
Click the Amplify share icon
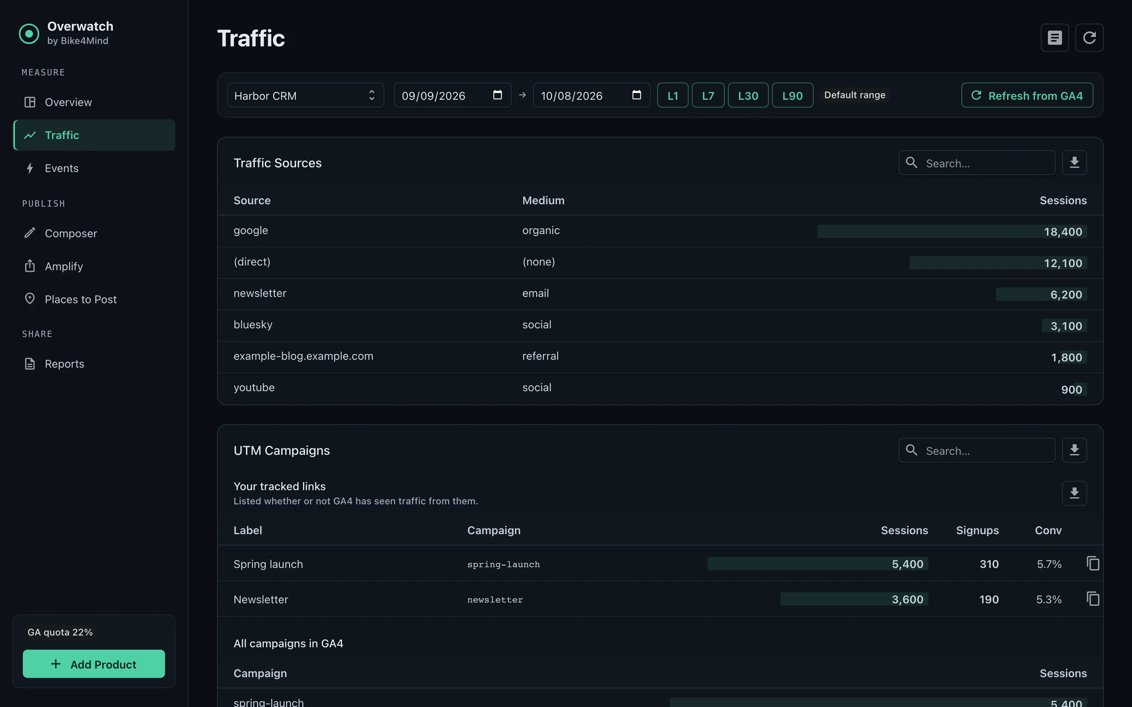point(30,266)
